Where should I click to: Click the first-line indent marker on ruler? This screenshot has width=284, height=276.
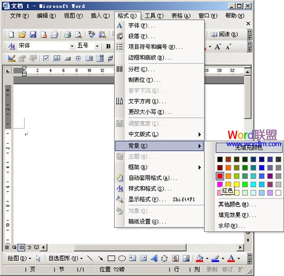point(24,68)
